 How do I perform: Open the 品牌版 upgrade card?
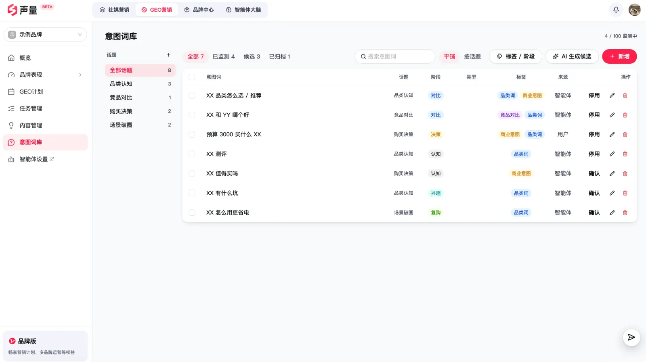[x=45, y=346]
